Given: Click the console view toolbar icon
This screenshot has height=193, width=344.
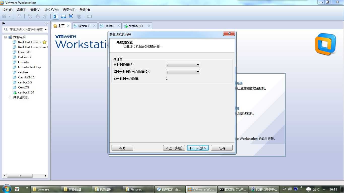Looking at the screenshot, I should tap(89, 16).
